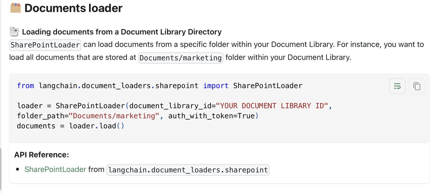
Task: Click the 'Documents loader' heading
Action: (73, 8)
